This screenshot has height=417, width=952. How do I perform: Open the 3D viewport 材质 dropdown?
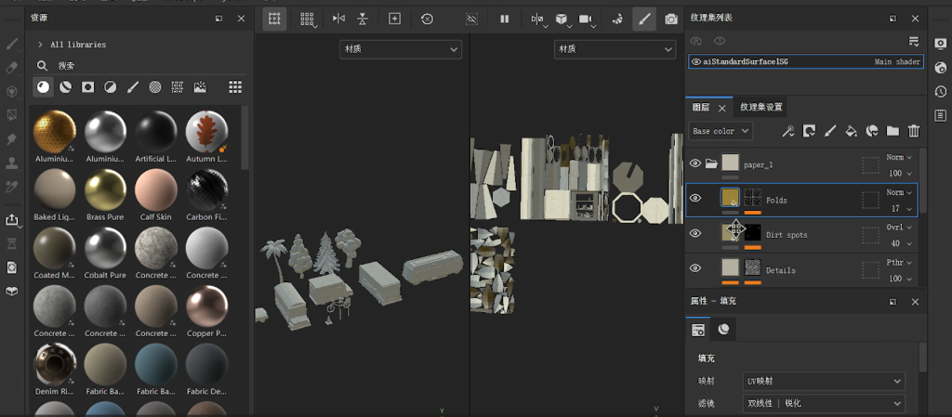[401, 50]
